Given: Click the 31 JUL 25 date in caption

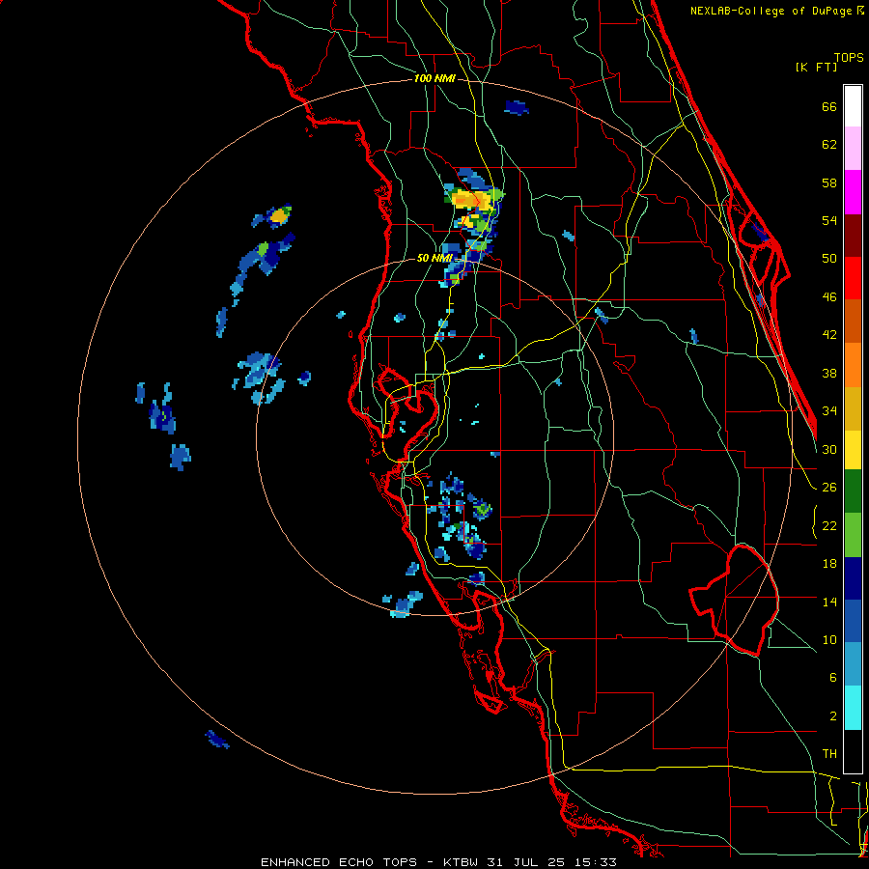Looking at the screenshot, I should [x=526, y=862].
